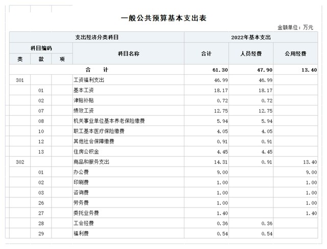Click the 委托业务费 cell
This screenshot has width=327, height=249.
[x=86, y=213]
